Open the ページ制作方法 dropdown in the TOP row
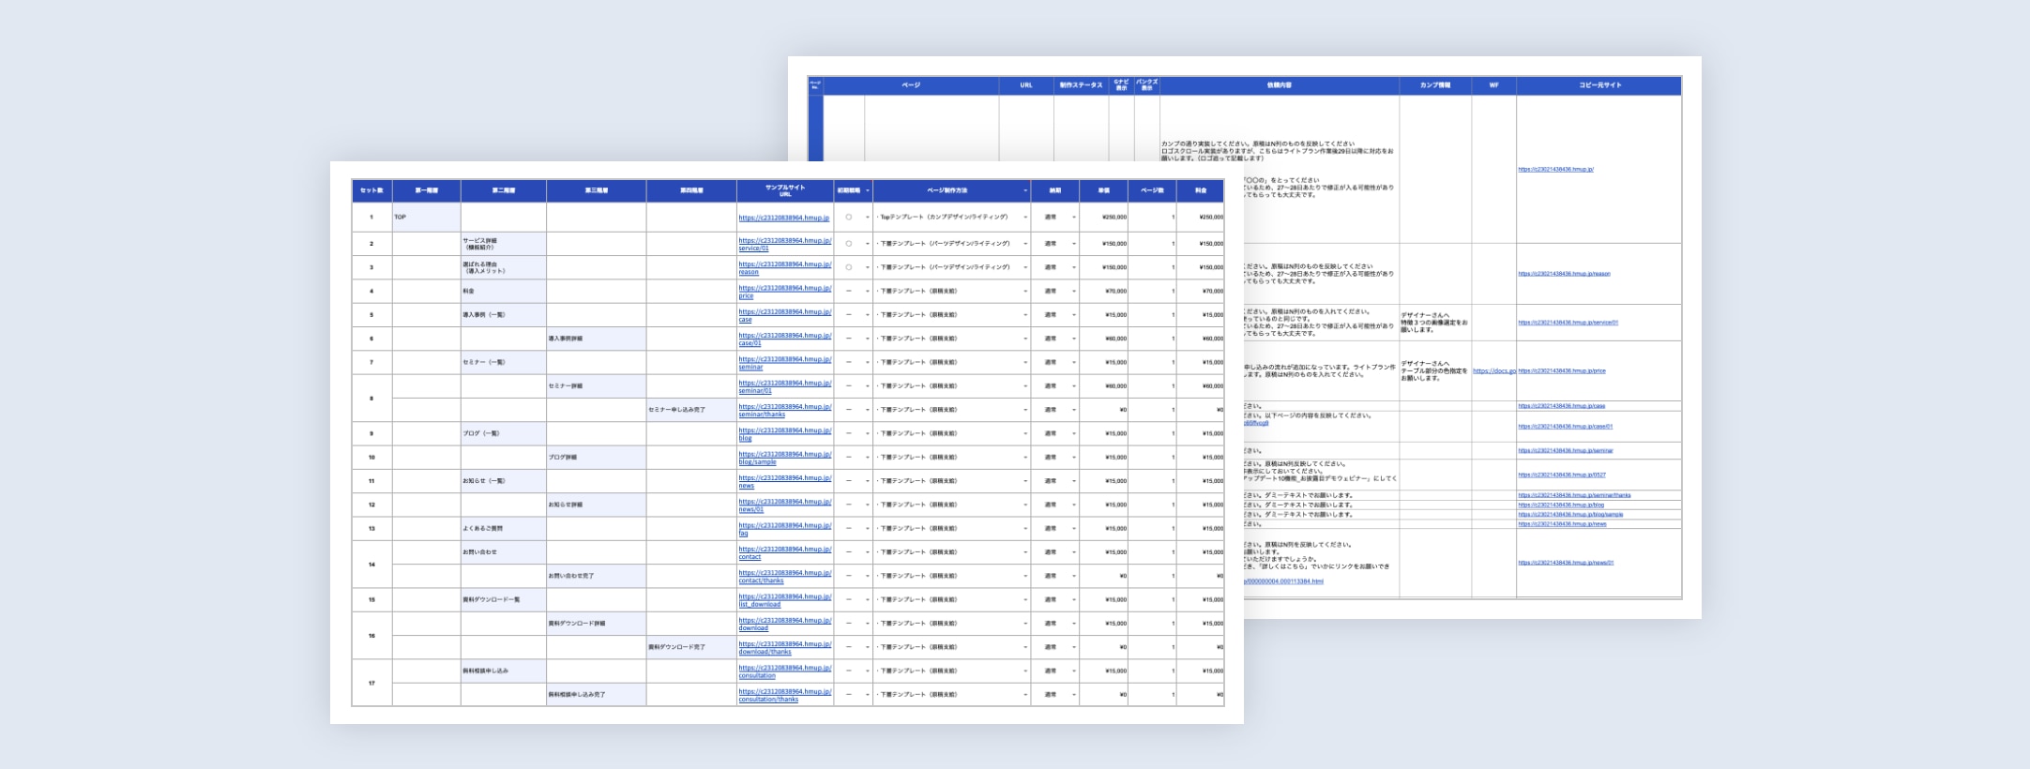2030x769 pixels. coord(1024,218)
